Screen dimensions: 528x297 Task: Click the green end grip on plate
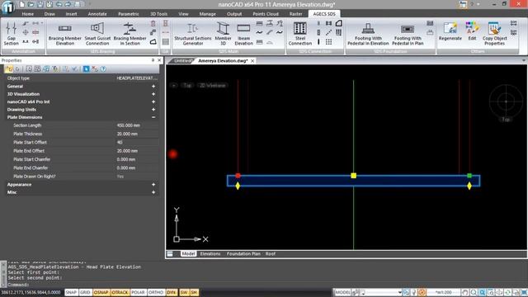point(469,176)
